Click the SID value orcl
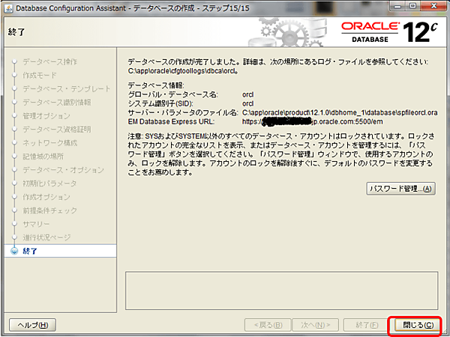This screenshot has height=337, width=450. [247, 103]
